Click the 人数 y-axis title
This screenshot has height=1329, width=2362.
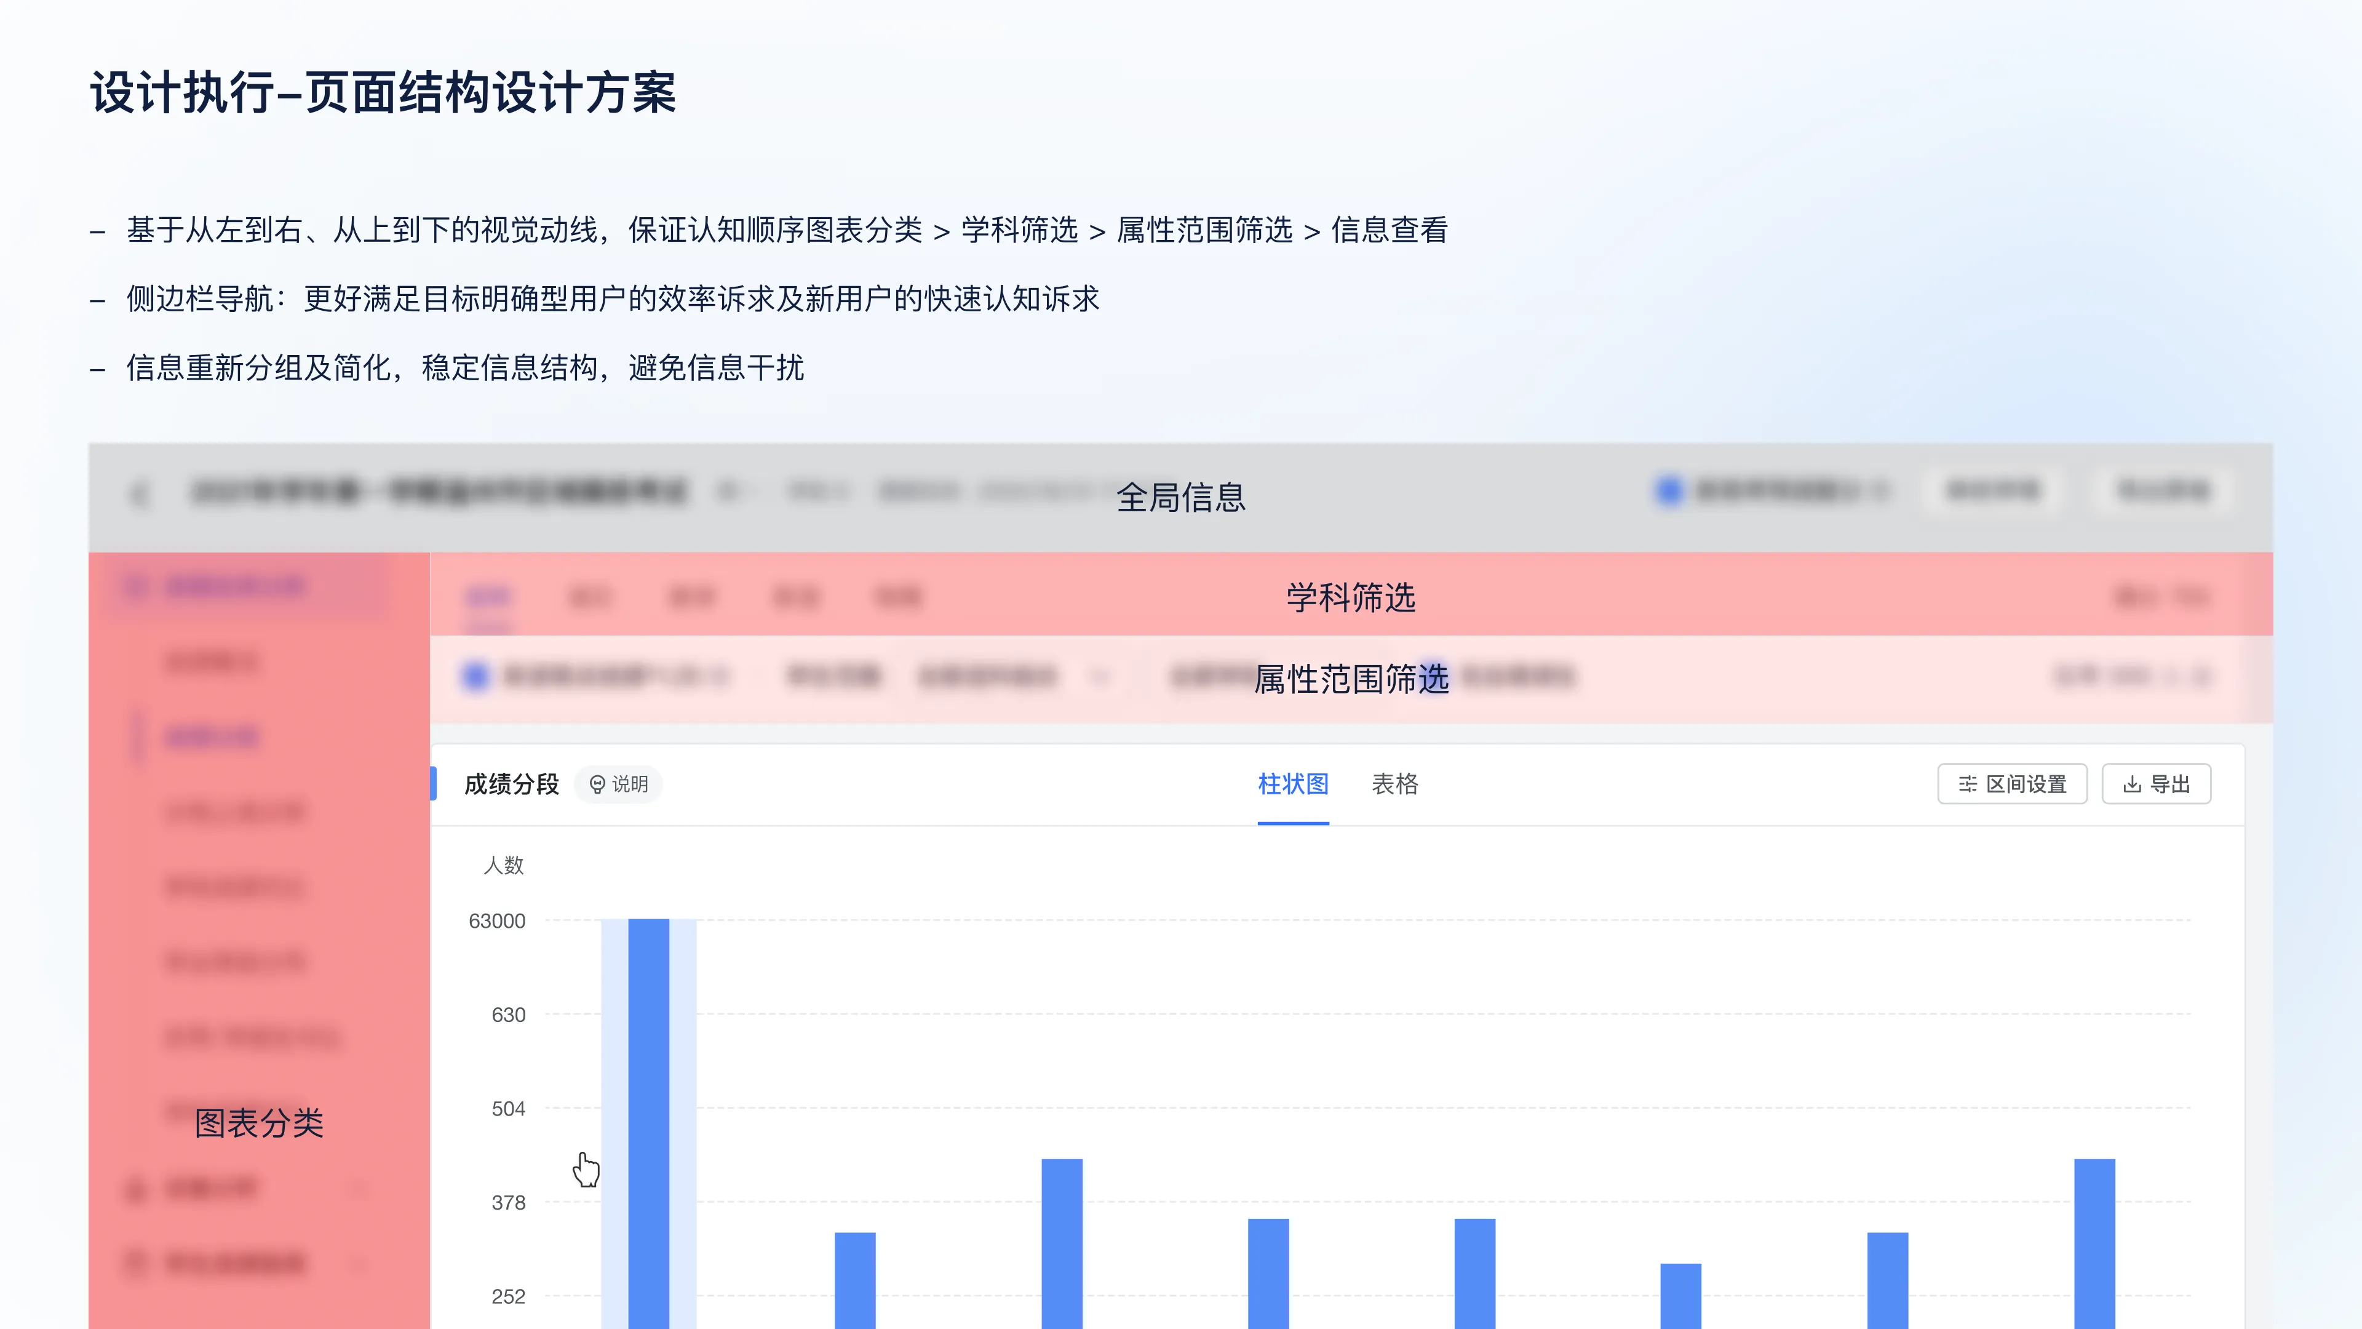tap(503, 865)
